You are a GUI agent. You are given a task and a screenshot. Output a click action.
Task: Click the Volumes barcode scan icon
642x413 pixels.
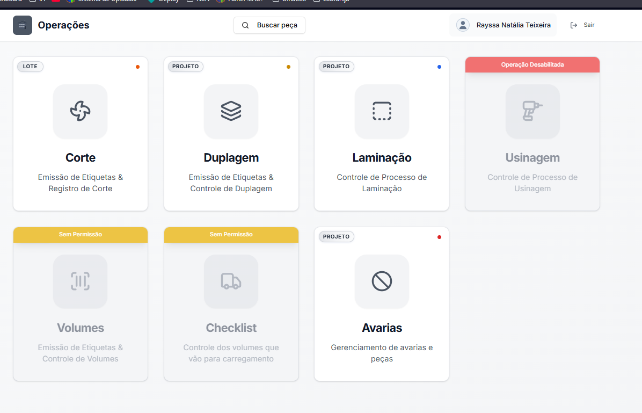(81, 281)
